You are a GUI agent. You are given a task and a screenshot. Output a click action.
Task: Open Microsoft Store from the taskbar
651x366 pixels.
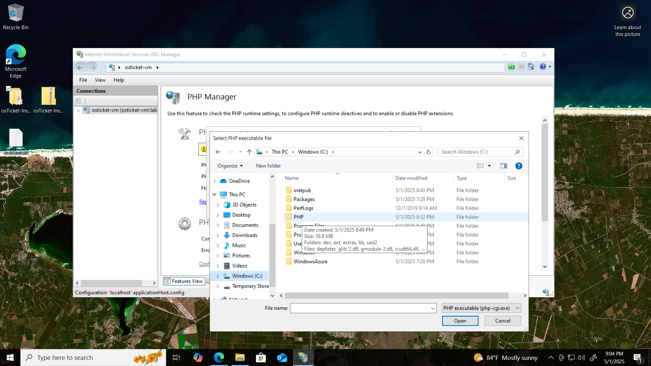[261, 358]
